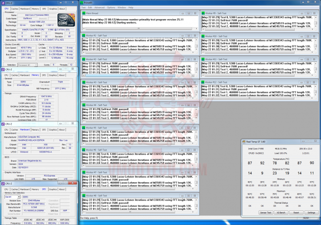Click the DRAM Frequency value in Memory window
This screenshot has width=321, height=225.
(x=46, y=97)
